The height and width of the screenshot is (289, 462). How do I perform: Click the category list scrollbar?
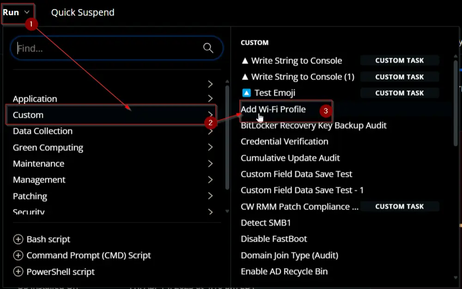click(227, 138)
